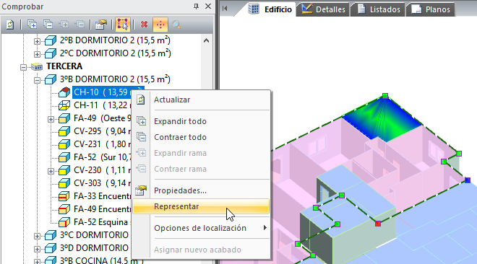The image size is (477, 264).
Task: Toggle the selection mode toolbar button
Action: click(123, 25)
